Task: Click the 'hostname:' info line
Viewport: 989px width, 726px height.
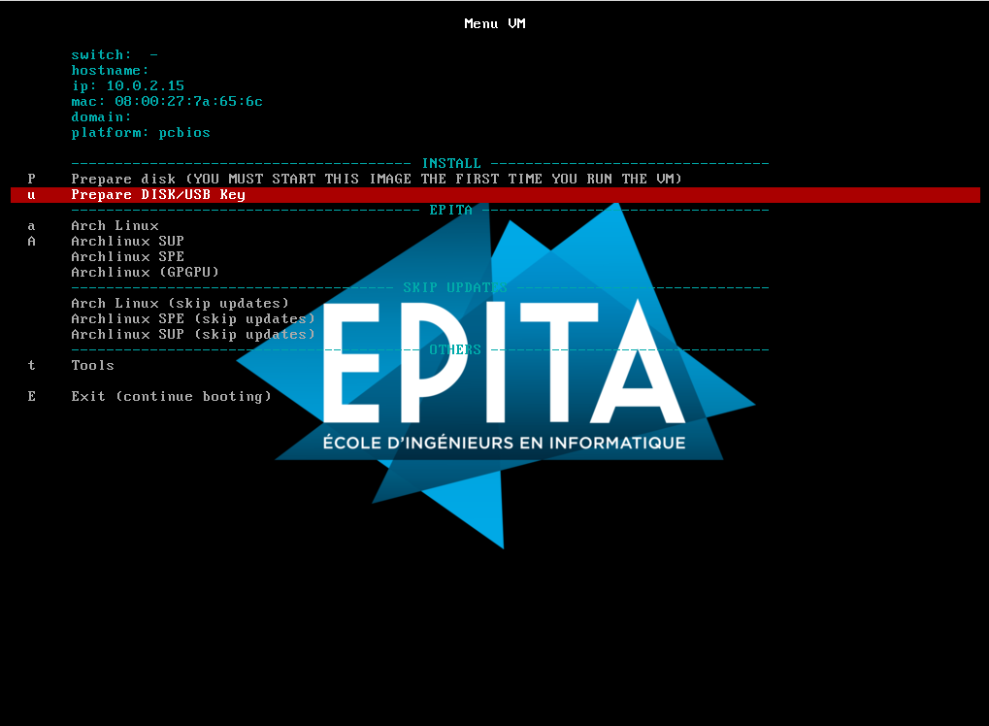Action: 110,71
